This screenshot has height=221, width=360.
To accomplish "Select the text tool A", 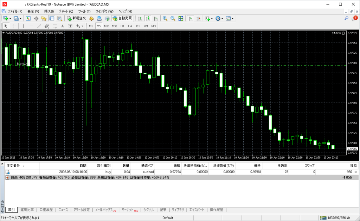I will point(63,26).
